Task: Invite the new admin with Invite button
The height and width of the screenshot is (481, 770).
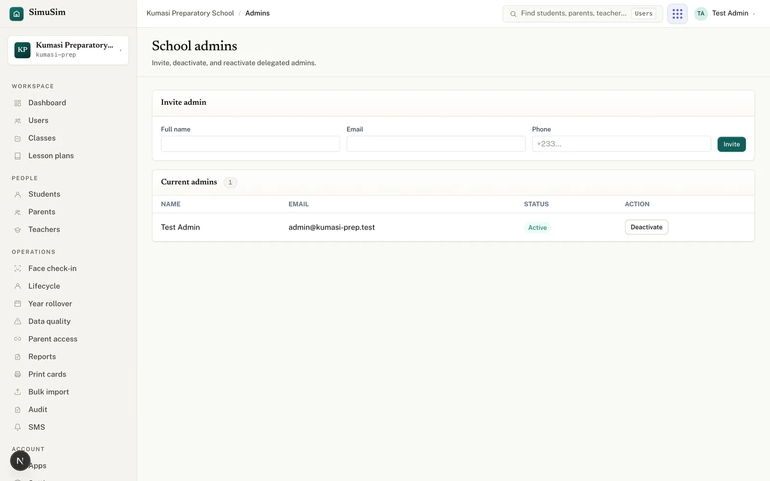Action: 731,144
